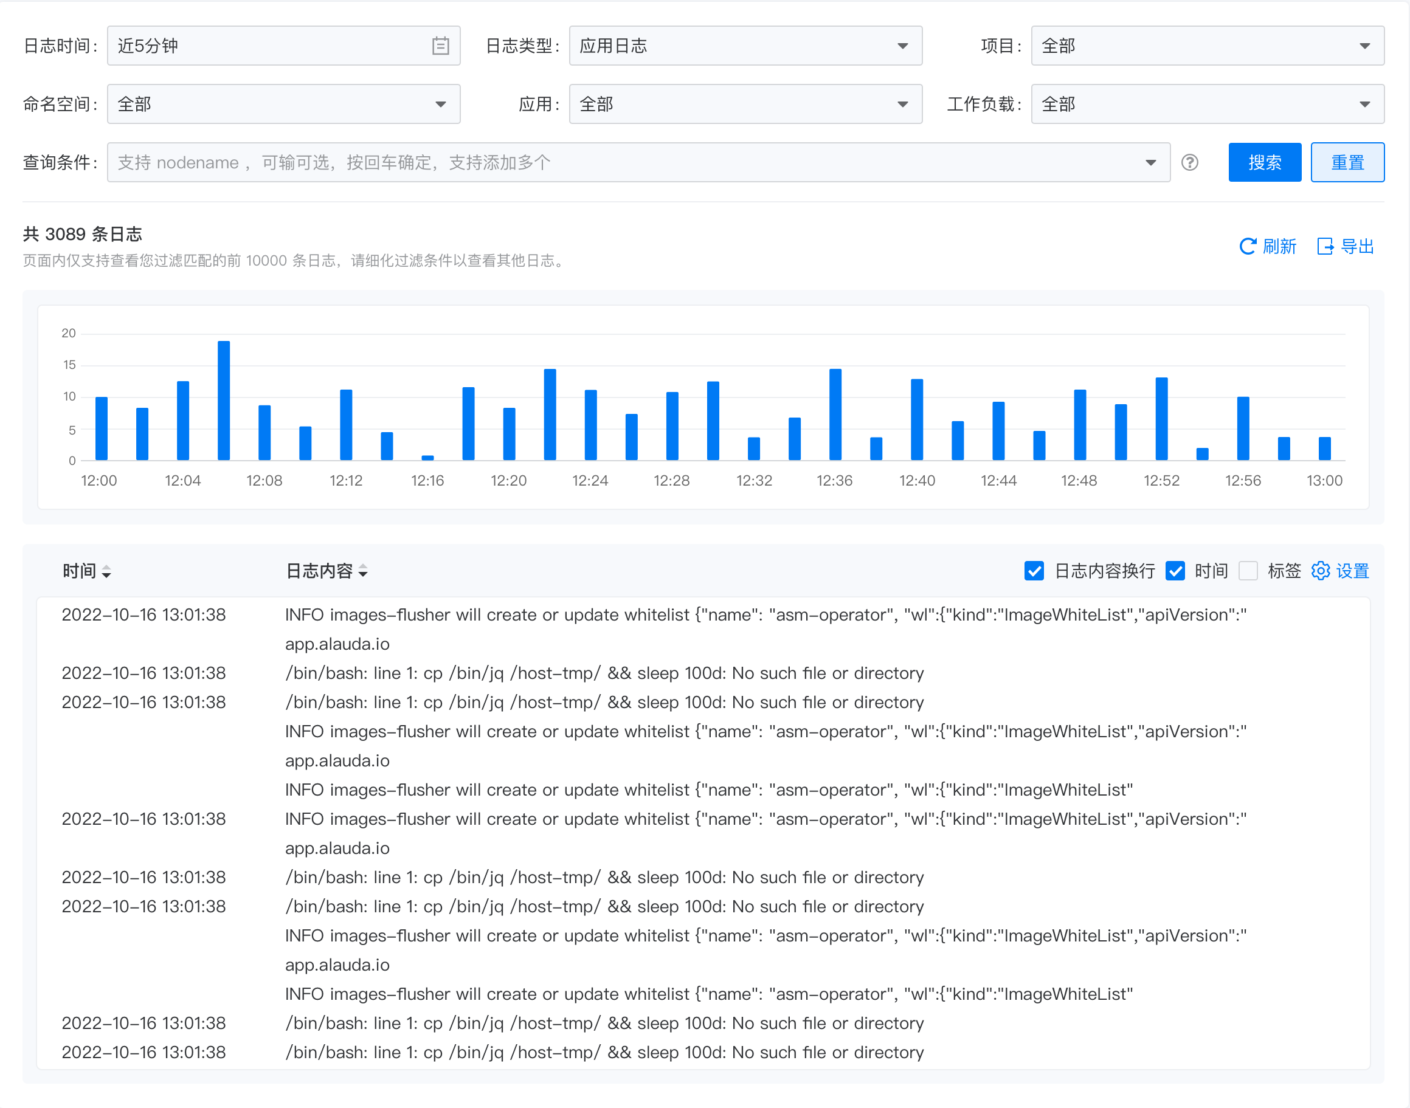Sort by the 日志内容 column sort arrows
Image resolution: width=1410 pixels, height=1108 pixels.
point(364,571)
